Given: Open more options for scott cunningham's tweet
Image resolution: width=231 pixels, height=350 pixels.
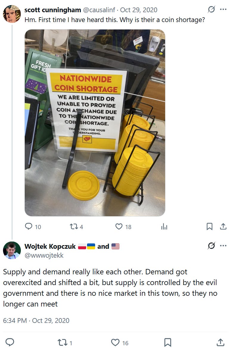Looking at the screenshot, I should pos(223,9).
